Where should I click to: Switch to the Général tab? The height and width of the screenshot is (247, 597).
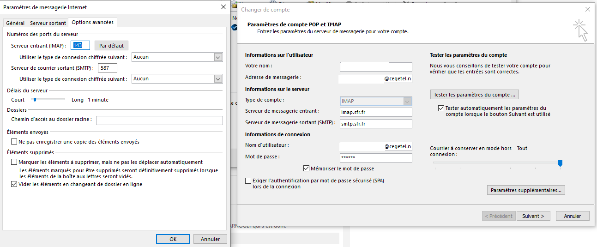point(15,23)
